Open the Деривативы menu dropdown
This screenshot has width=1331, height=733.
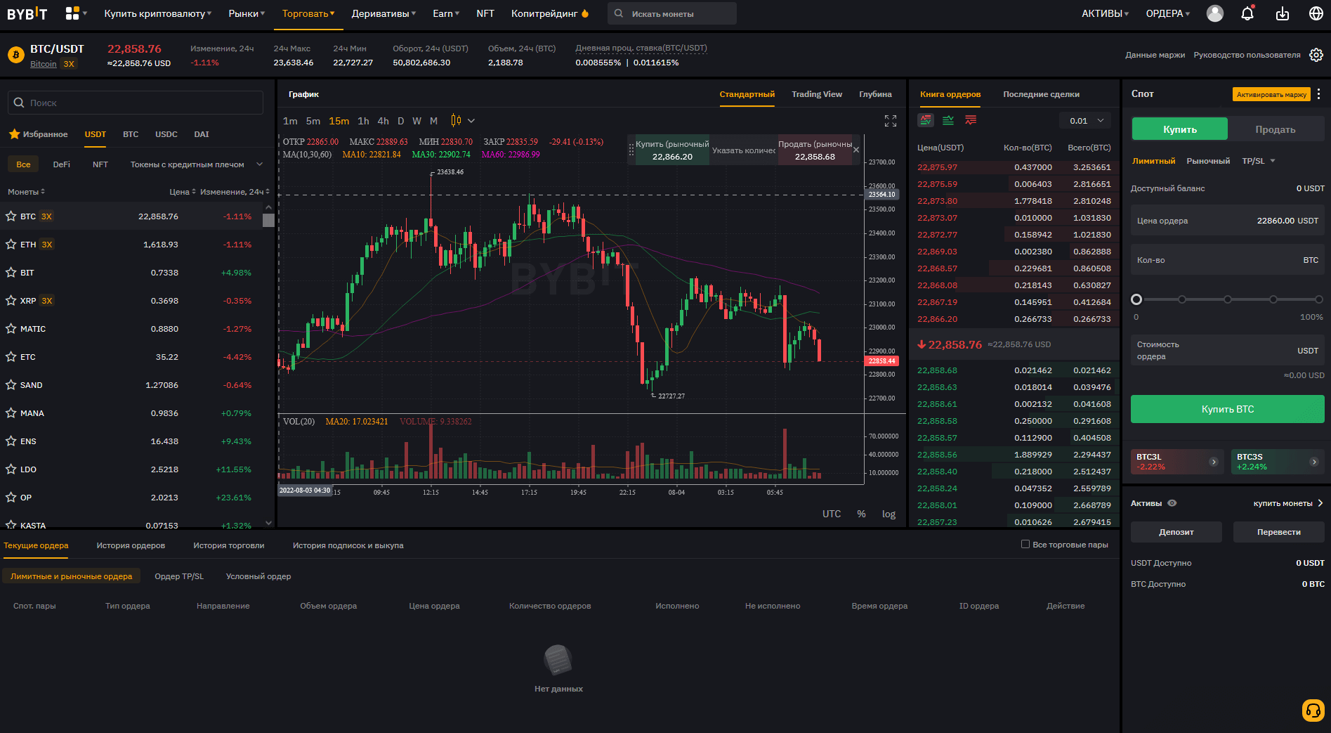[x=383, y=13]
